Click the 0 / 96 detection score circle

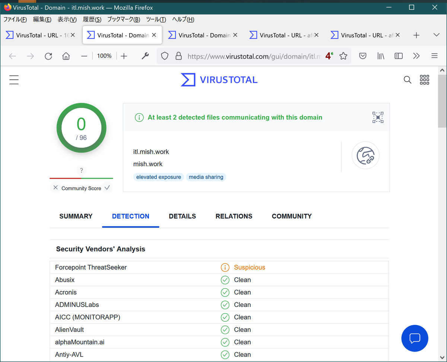[x=81, y=128]
